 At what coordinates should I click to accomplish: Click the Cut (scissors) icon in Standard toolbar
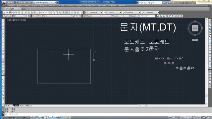[26, 13]
